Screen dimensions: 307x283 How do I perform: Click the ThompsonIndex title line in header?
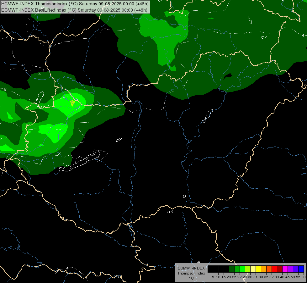(75, 4)
